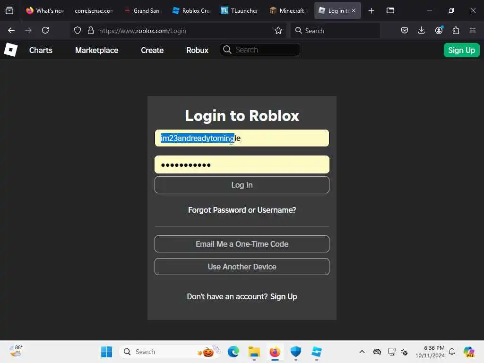Click Use Another Device button

[x=242, y=267]
